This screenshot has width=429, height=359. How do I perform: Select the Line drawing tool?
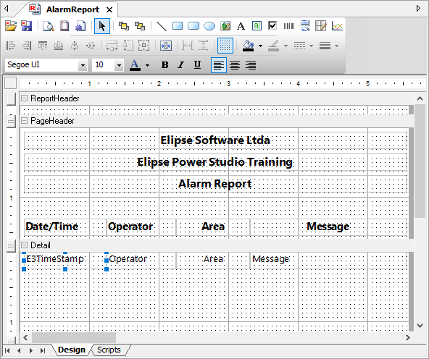tap(162, 26)
